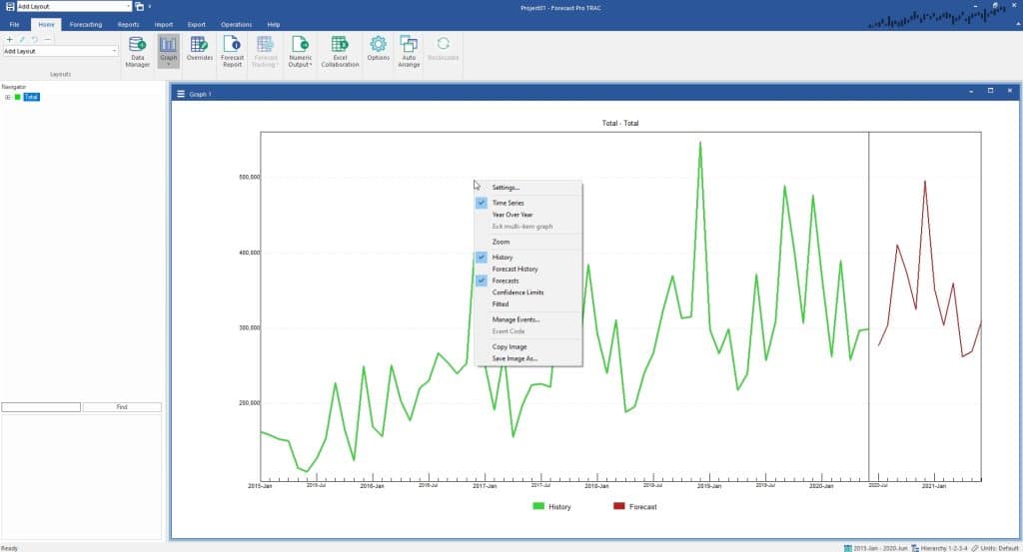
Task: Open the Data Manager
Action: tap(138, 52)
